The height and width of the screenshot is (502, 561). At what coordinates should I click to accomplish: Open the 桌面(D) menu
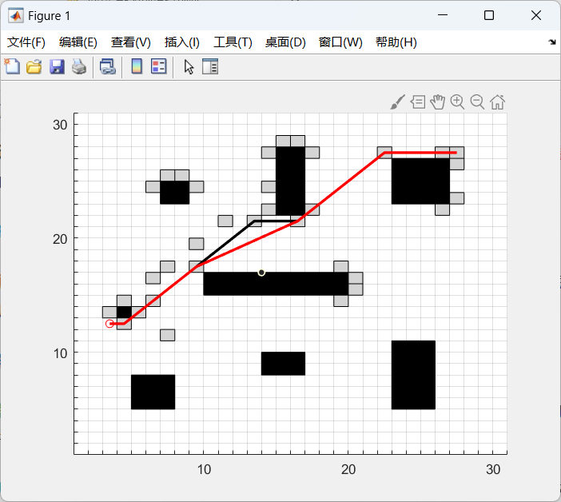click(285, 42)
